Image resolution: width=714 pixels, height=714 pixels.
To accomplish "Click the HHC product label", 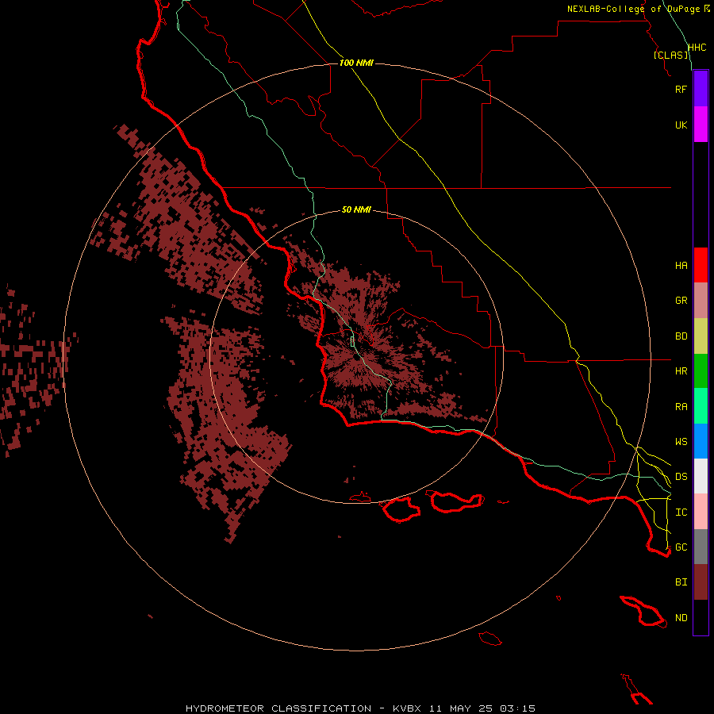I will click(x=697, y=48).
